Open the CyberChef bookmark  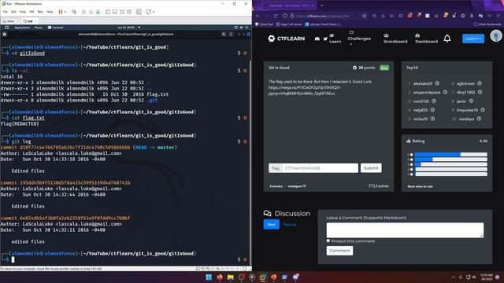tap(264, 24)
